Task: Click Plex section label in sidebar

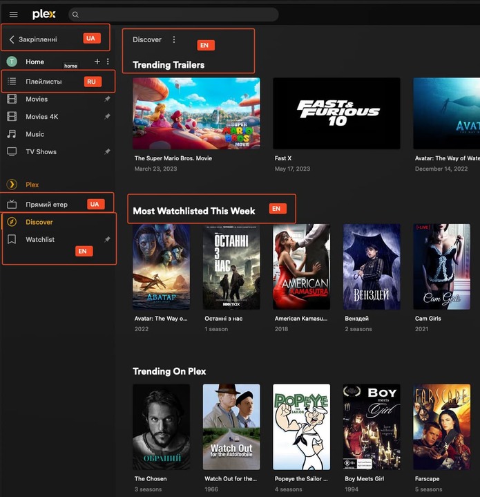Action: pos(32,185)
